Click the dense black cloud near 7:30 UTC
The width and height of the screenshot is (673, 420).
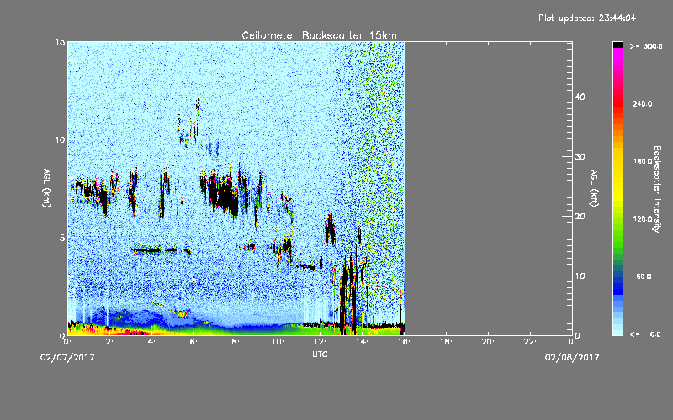click(224, 194)
